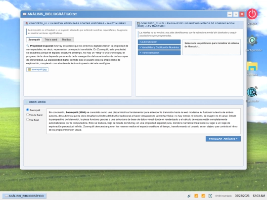Image resolution: width=267 pixels, height=200 pixels.
Task: Select The Boat radio button
Action: click(x=28, y=120)
